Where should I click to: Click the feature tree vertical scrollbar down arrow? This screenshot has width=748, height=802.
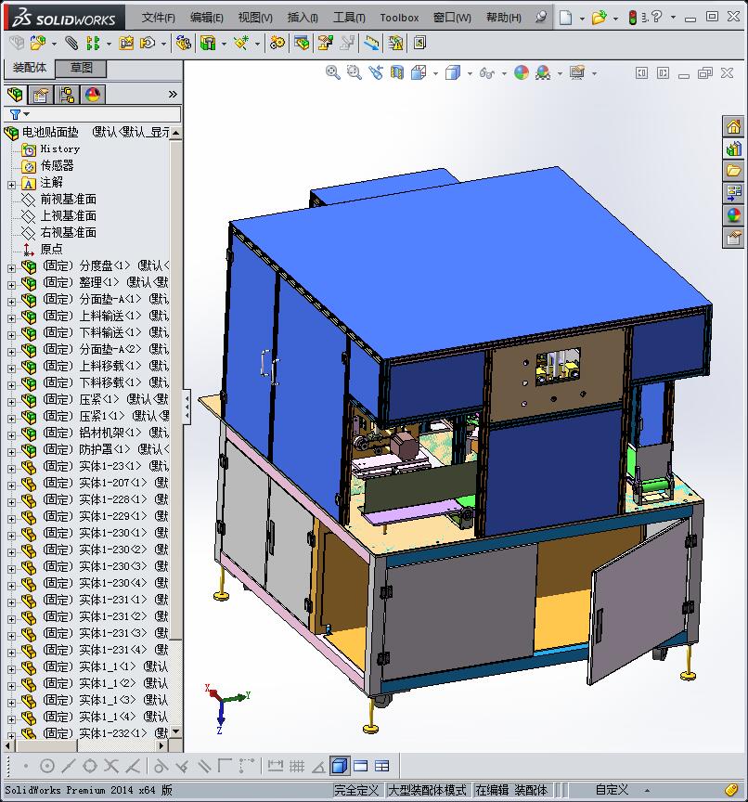pyautogui.click(x=176, y=731)
